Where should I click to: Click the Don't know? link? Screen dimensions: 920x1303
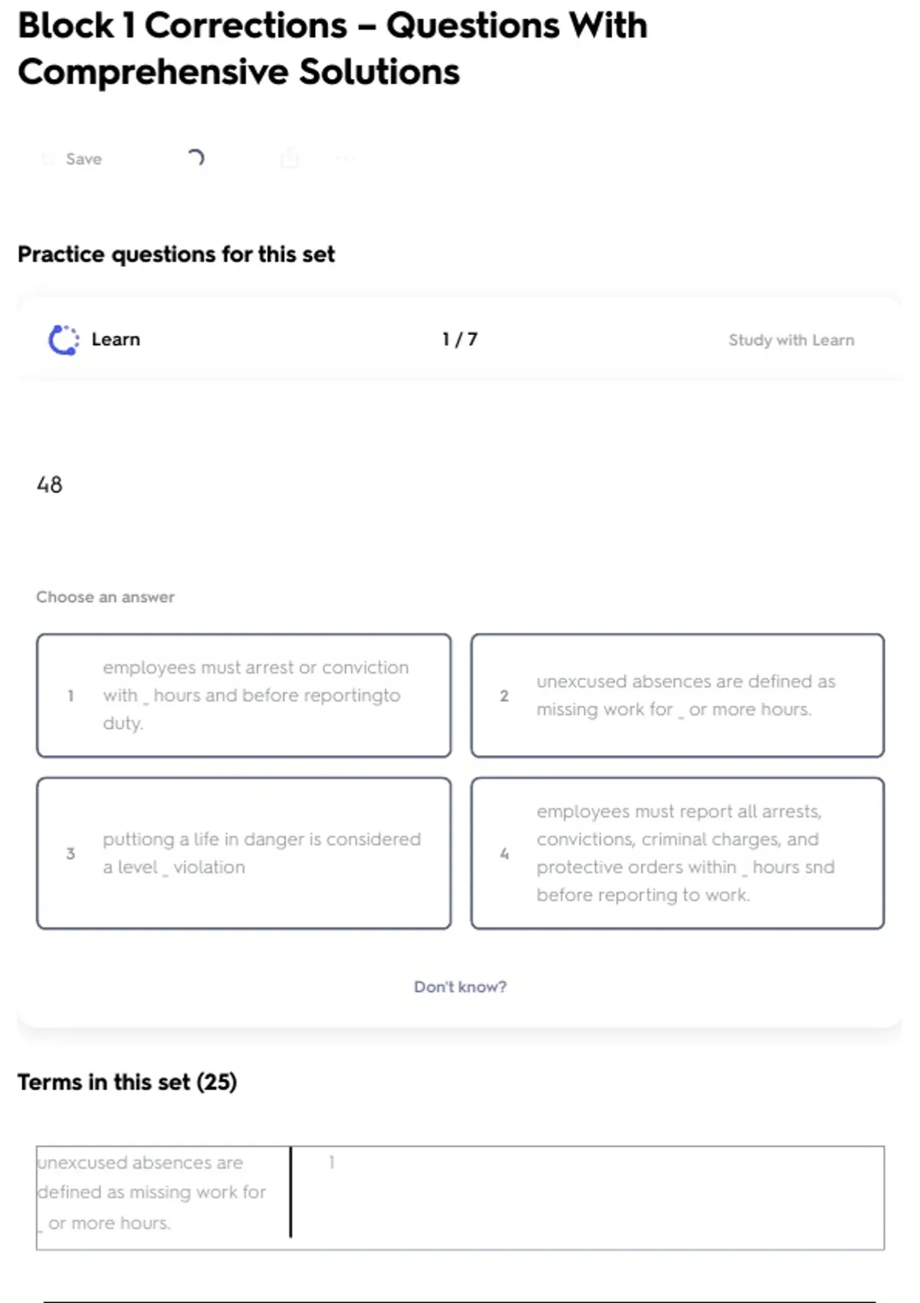tap(460, 986)
